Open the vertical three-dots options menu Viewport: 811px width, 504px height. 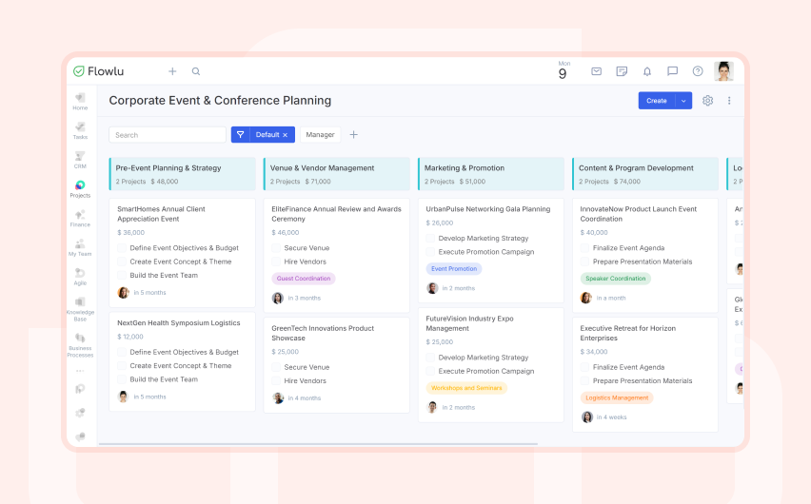point(729,101)
